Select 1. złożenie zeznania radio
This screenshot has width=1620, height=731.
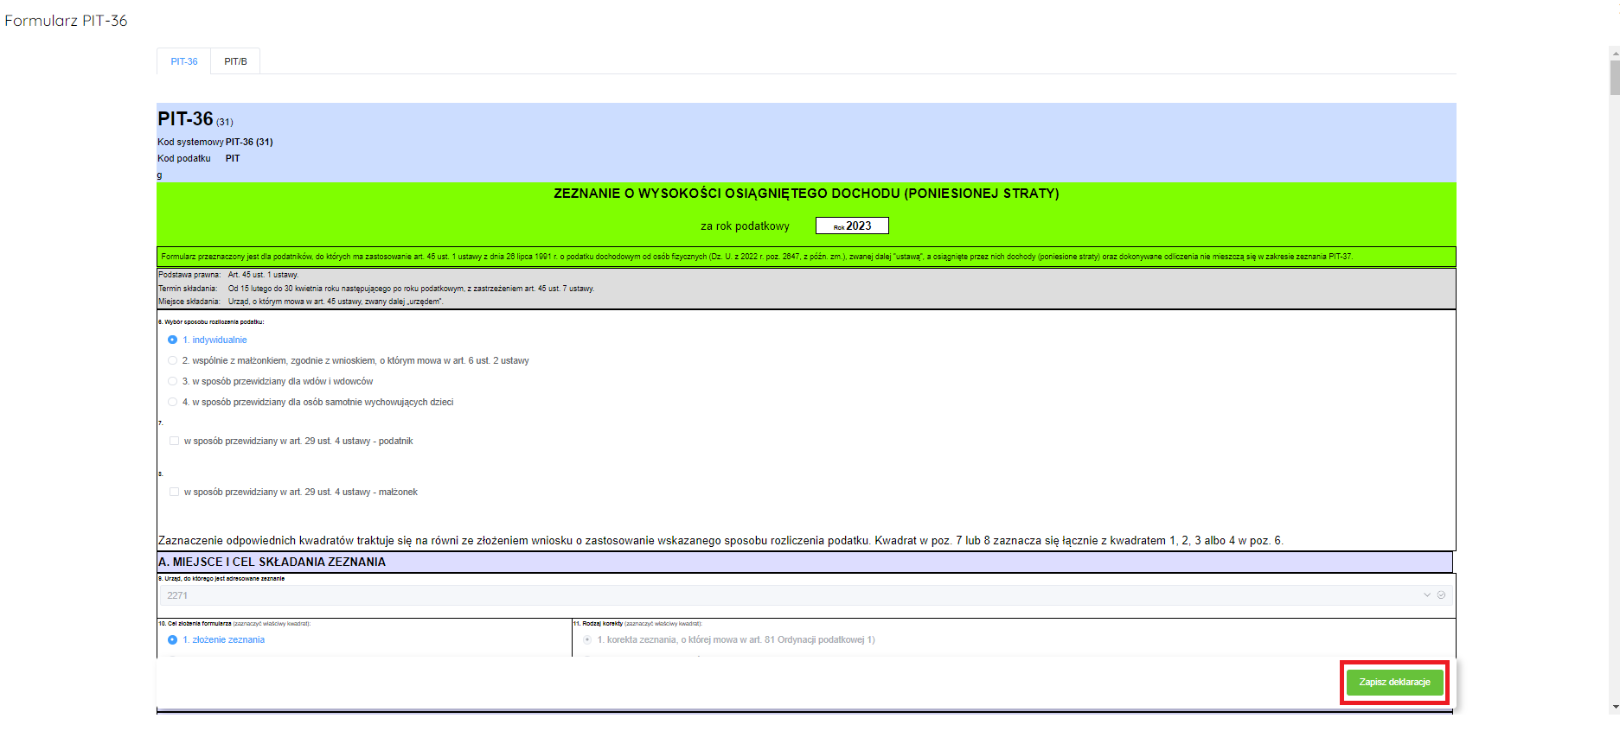(172, 639)
